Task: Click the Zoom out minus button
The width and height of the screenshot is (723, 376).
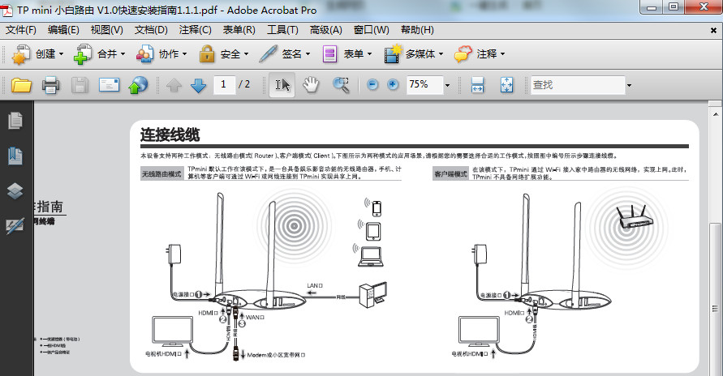Action: (x=372, y=84)
